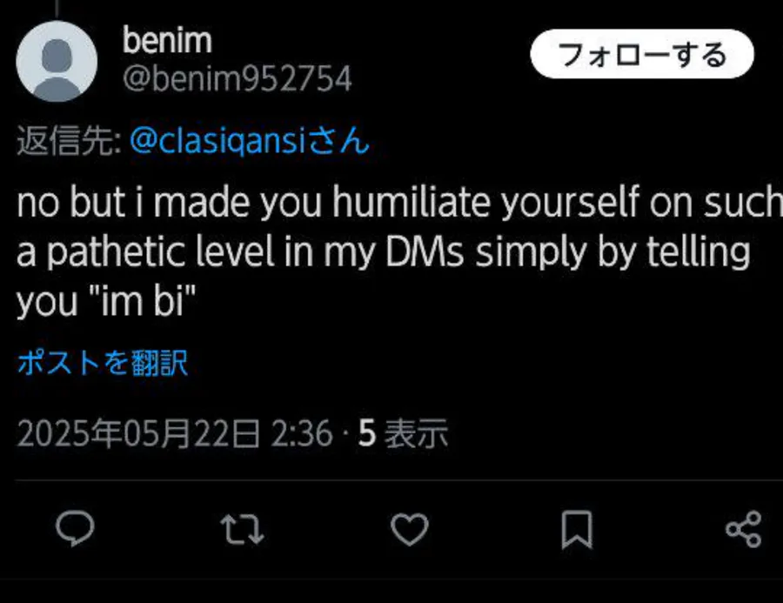Click the 返信先 reply-to label

(x=68, y=141)
